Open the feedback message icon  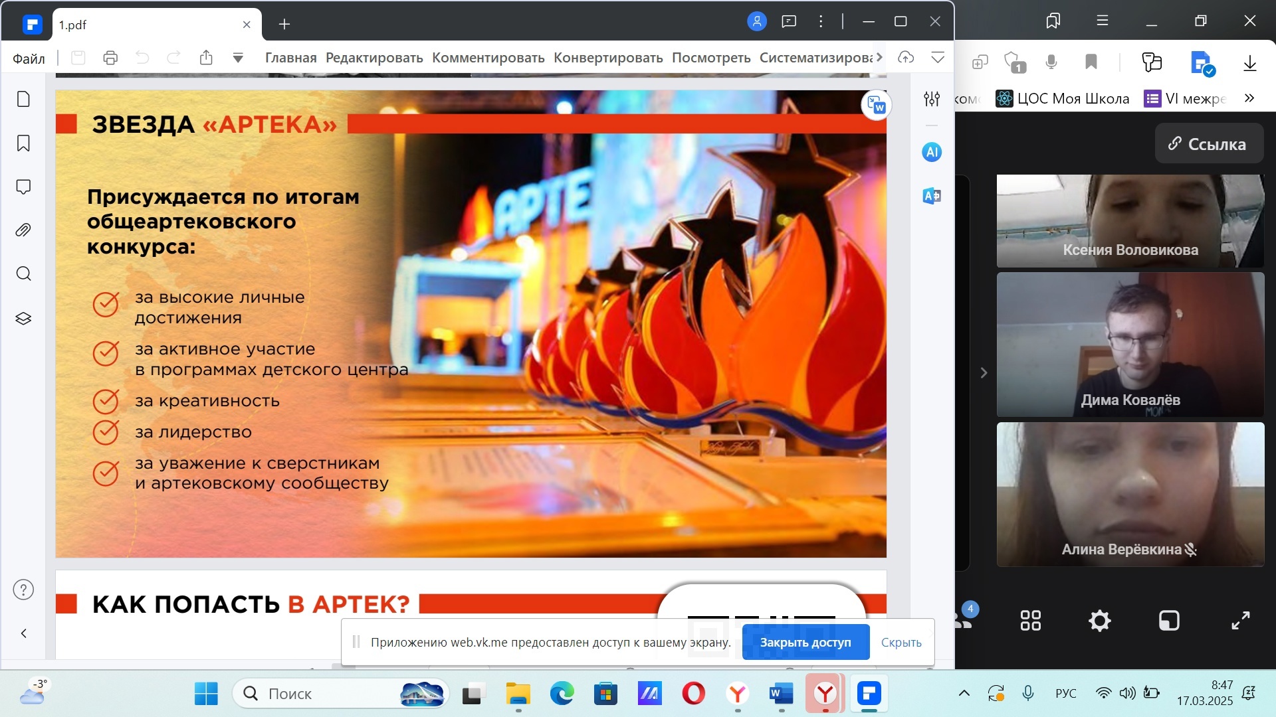pyautogui.click(x=789, y=22)
